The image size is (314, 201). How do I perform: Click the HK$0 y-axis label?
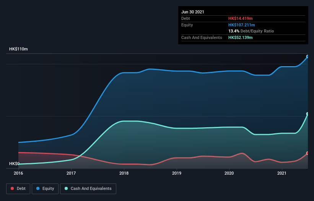point(15,164)
